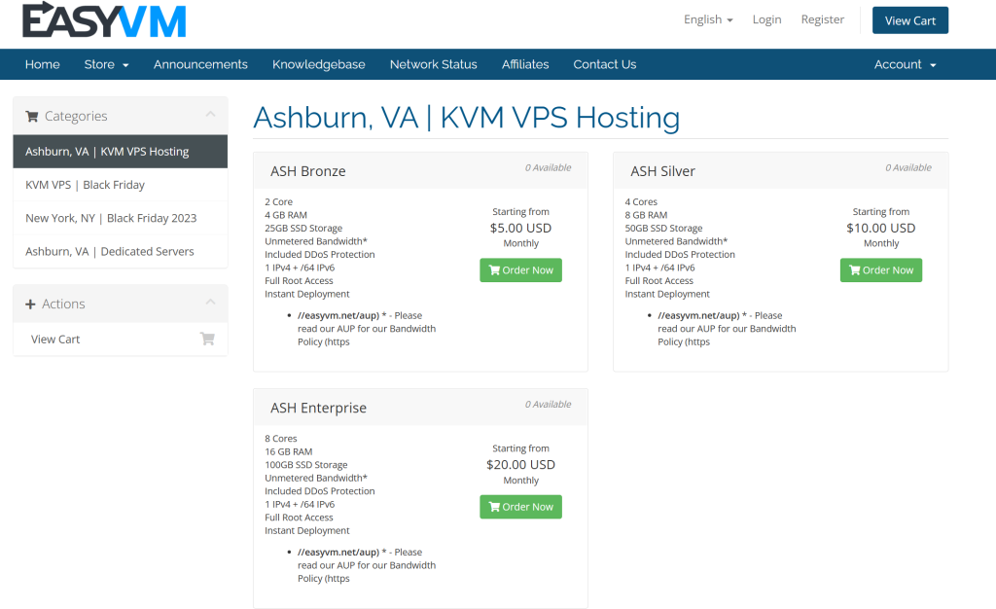Collapse the Categories panel chevron
996x609 pixels.
210,114
